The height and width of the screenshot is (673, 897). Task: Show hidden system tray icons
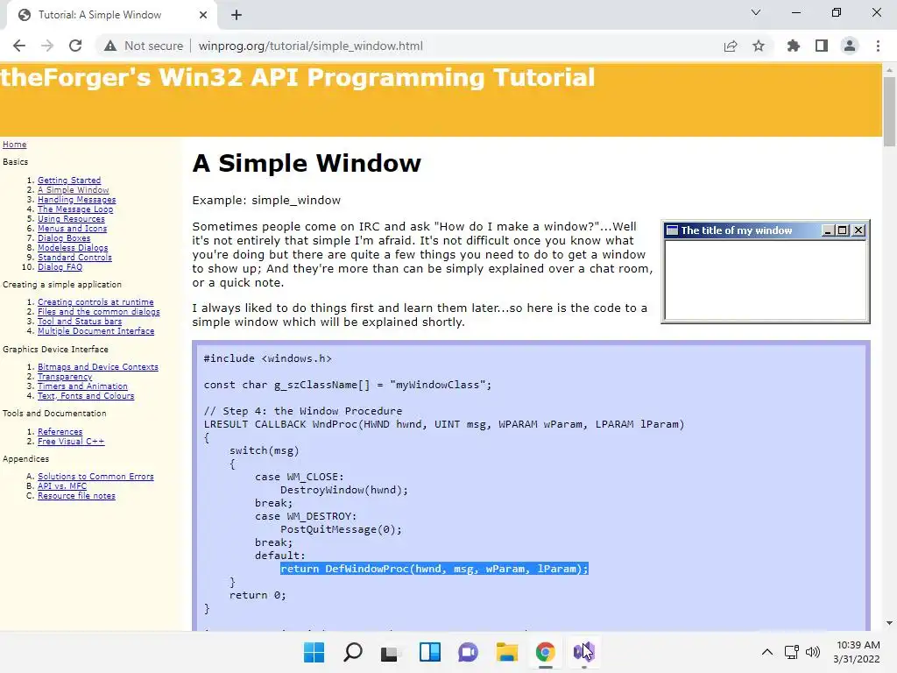coord(767,652)
